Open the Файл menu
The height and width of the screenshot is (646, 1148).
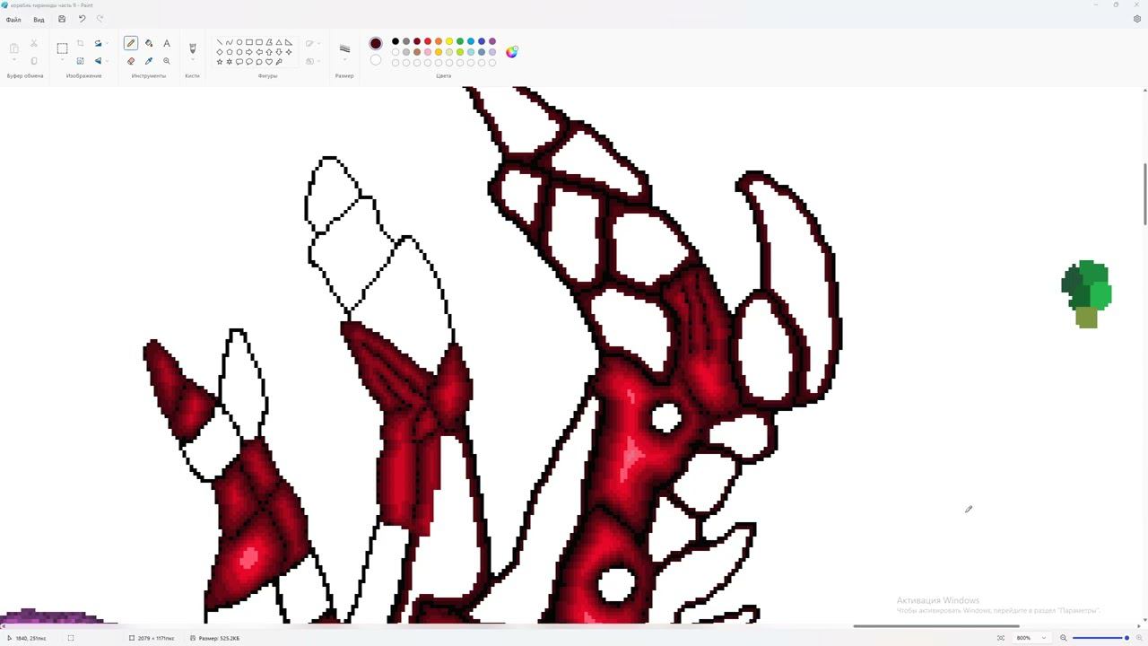click(x=13, y=20)
